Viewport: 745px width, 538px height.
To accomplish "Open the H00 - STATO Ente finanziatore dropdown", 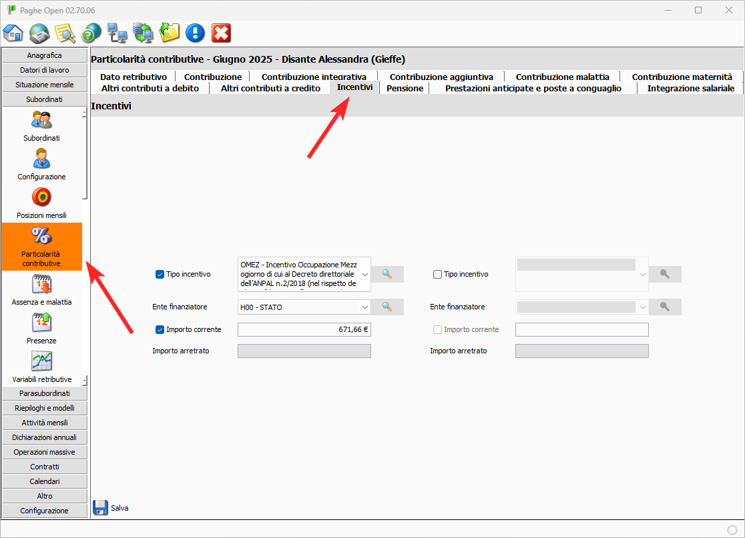I will pos(364,307).
